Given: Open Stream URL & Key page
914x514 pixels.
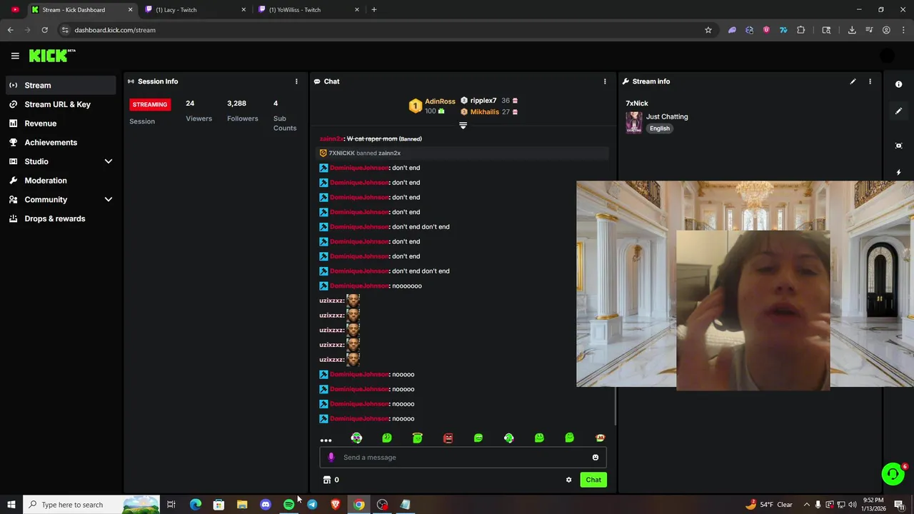Looking at the screenshot, I should 61,104.
